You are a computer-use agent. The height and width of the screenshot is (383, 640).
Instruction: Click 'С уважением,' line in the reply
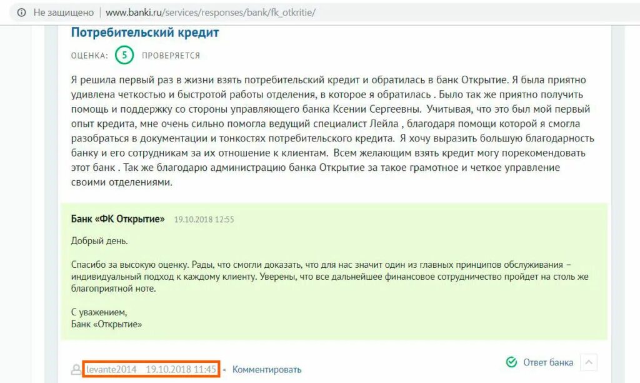point(99,313)
